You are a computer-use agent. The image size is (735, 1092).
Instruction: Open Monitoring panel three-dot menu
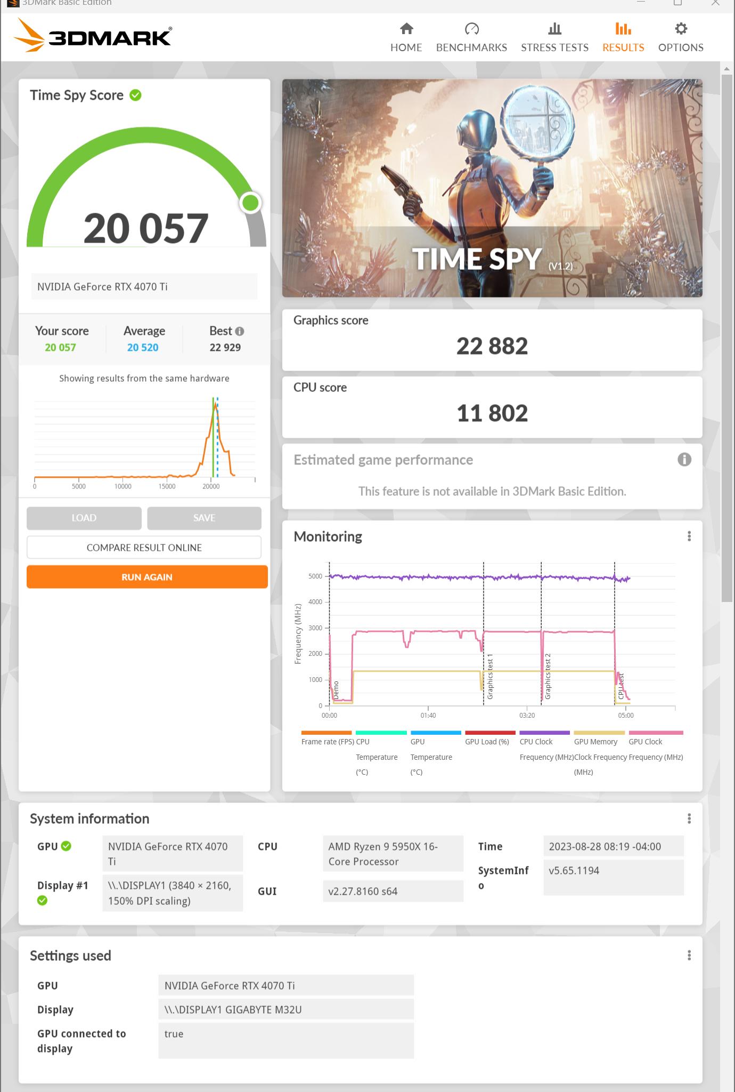[x=689, y=536]
